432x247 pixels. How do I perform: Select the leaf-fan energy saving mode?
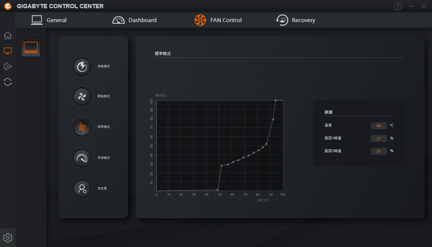(82, 96)
